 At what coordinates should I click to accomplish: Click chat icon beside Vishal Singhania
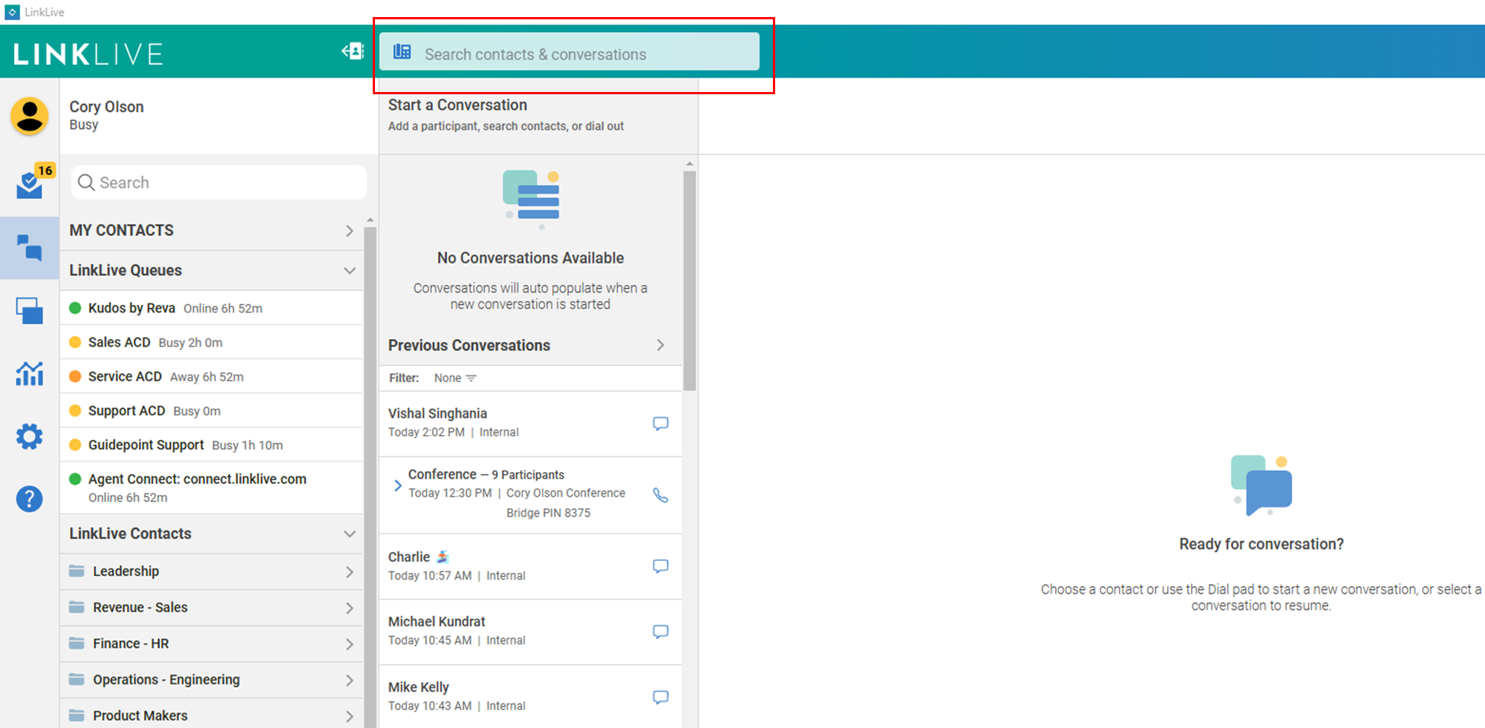click(x=660, y=423)
